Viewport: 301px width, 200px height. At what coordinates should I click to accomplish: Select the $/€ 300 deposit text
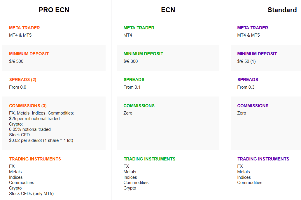[x=131, y=61]
